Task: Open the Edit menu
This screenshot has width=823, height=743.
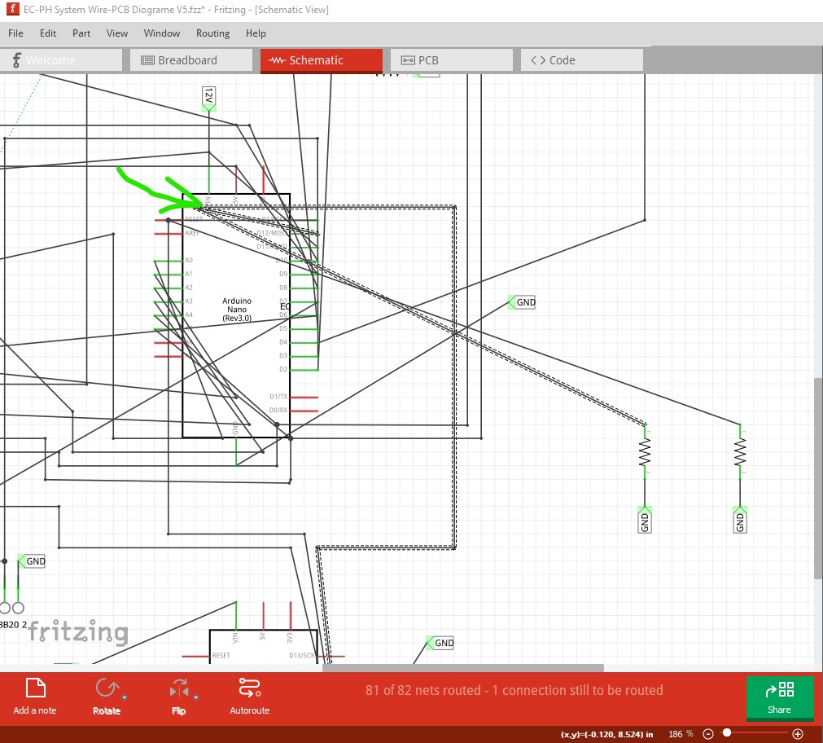Action: [48, 33]
